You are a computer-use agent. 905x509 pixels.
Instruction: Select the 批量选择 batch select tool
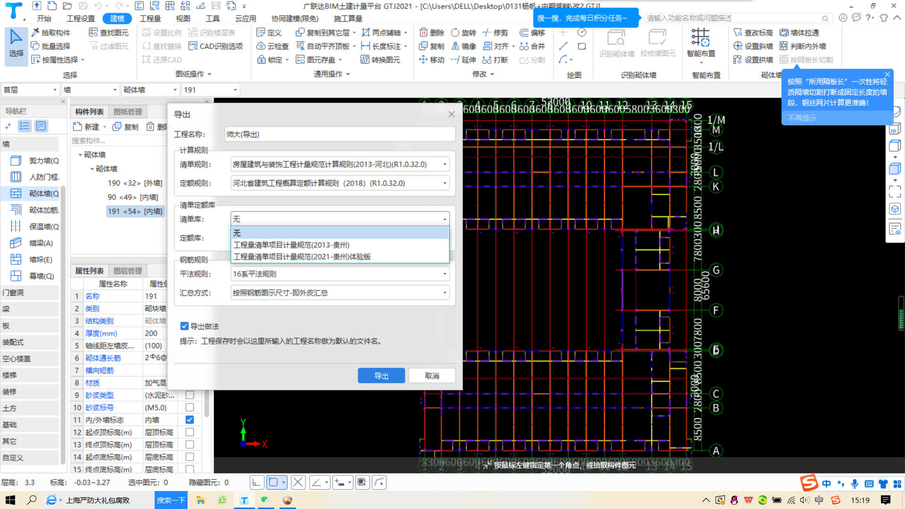[x=51, y=46]
